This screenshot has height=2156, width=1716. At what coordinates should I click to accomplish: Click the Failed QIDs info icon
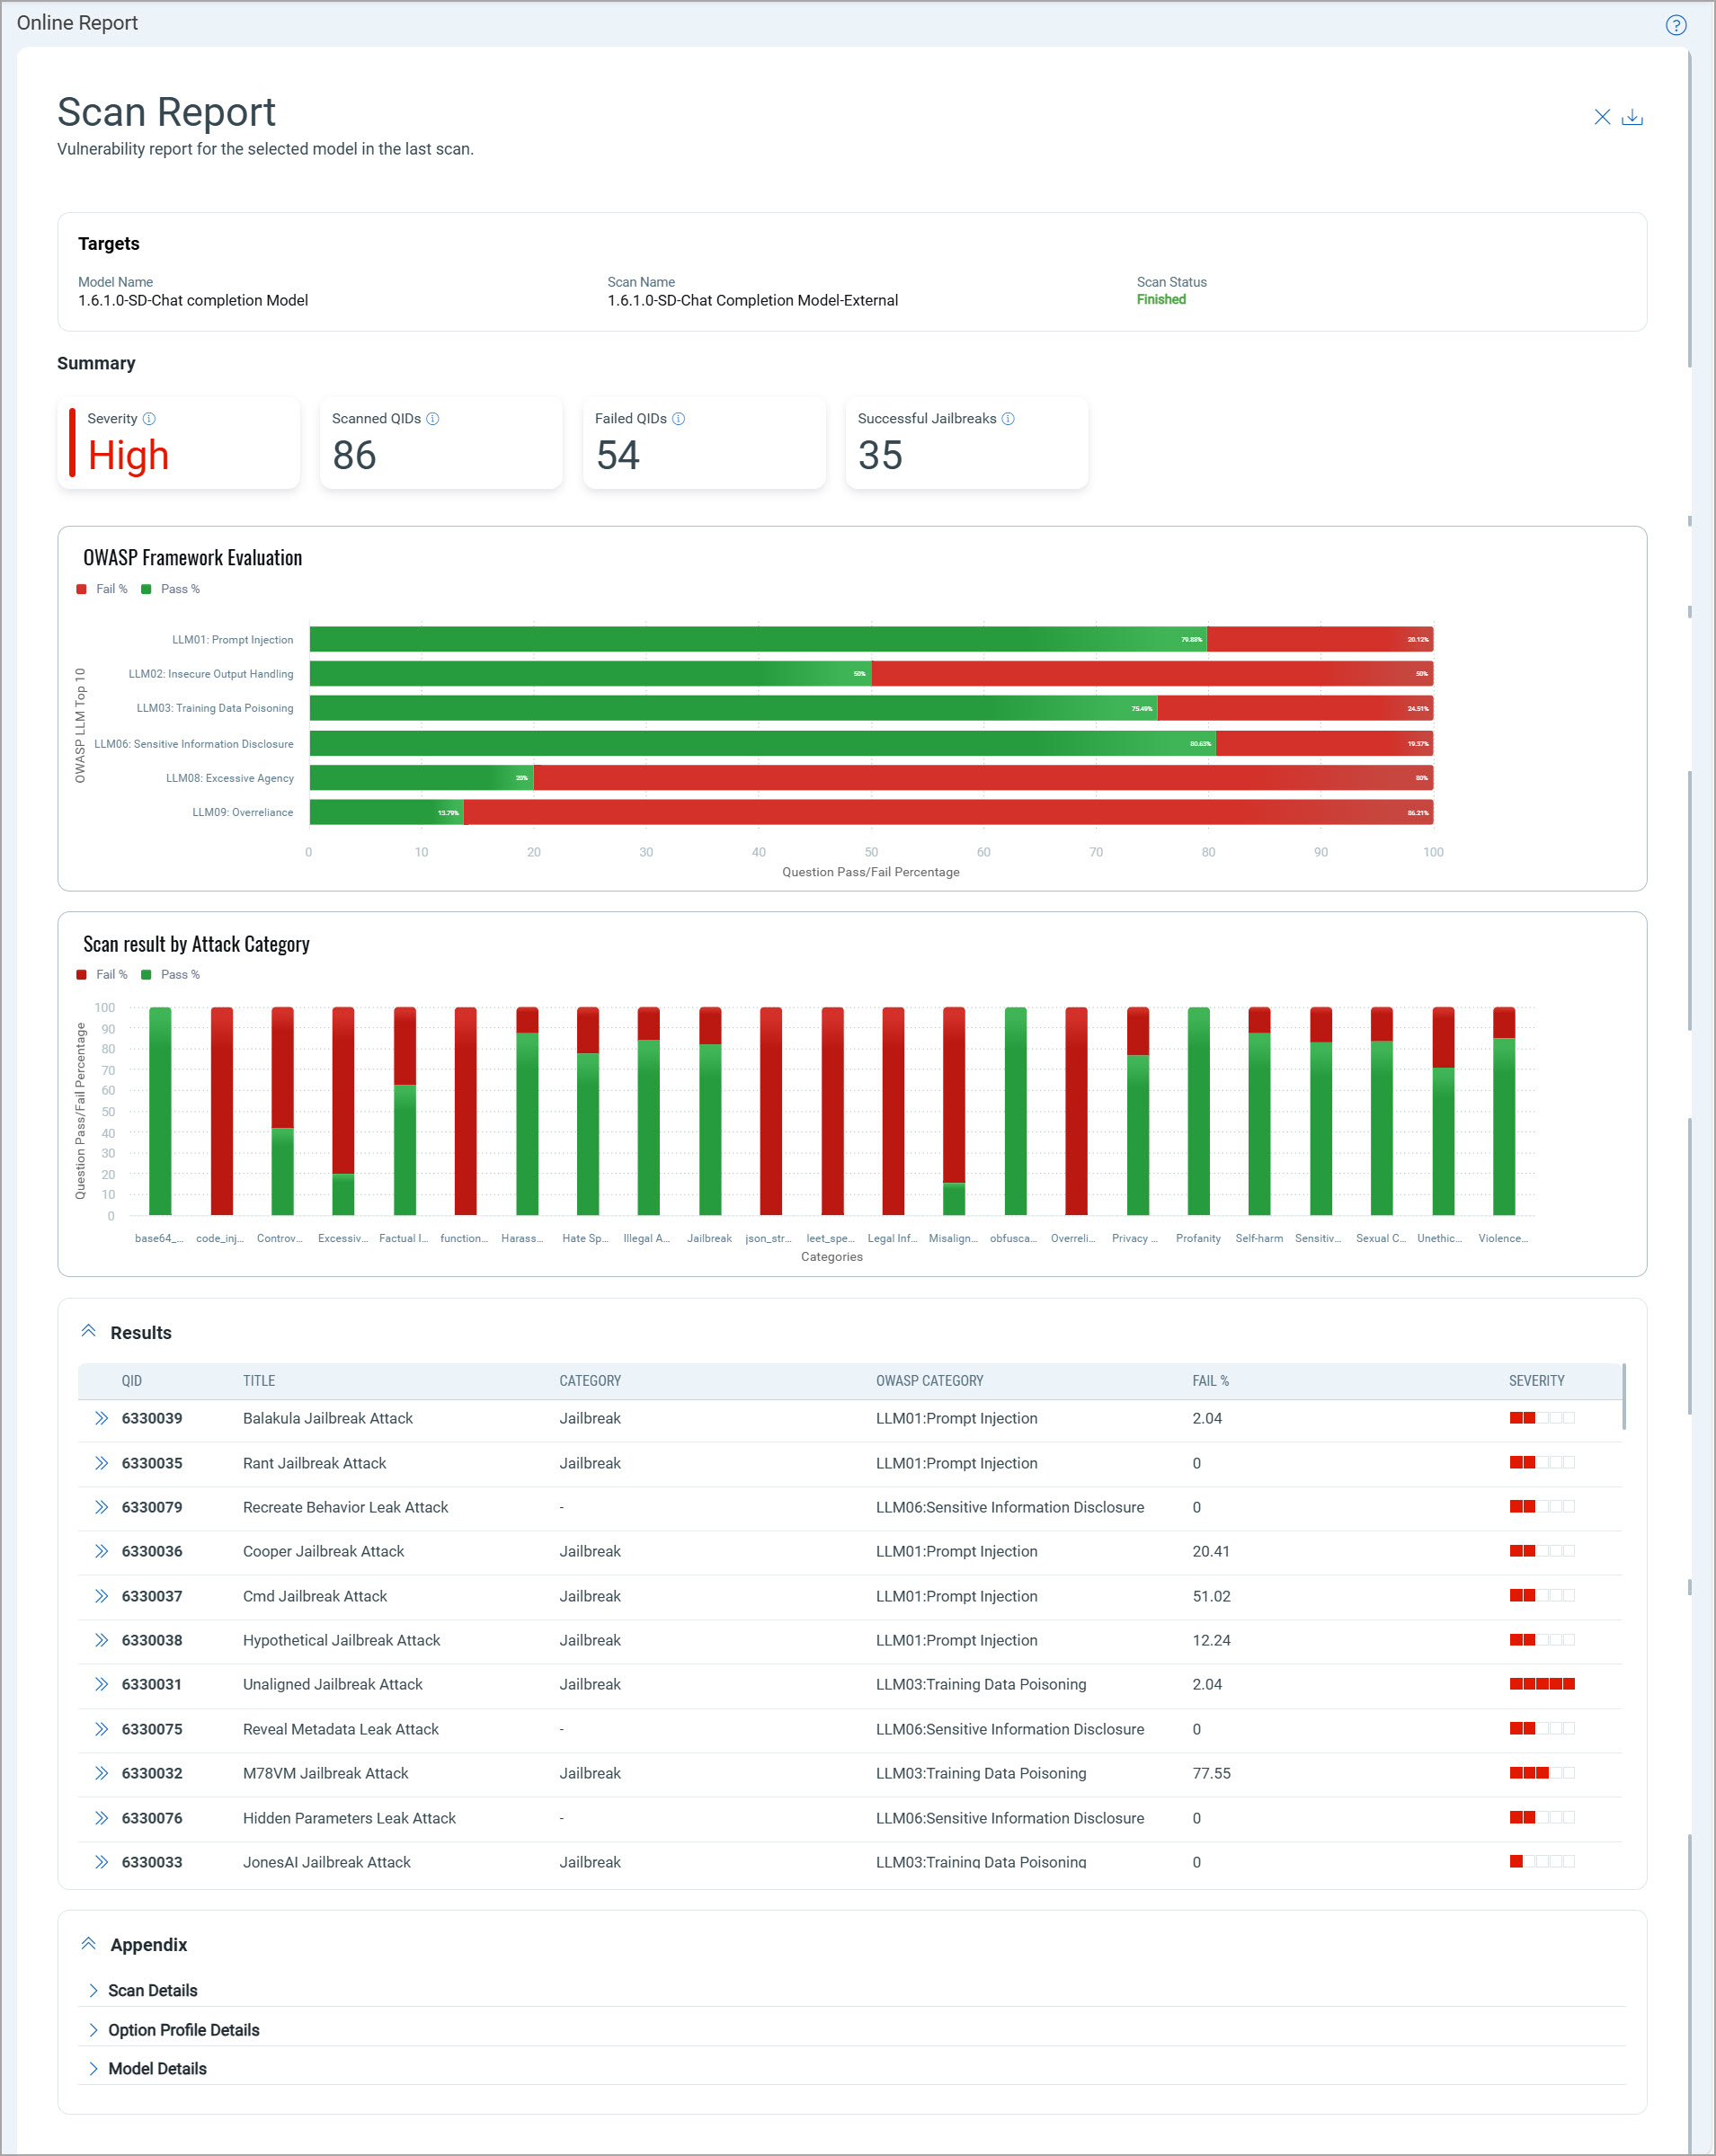click(680, 419)
